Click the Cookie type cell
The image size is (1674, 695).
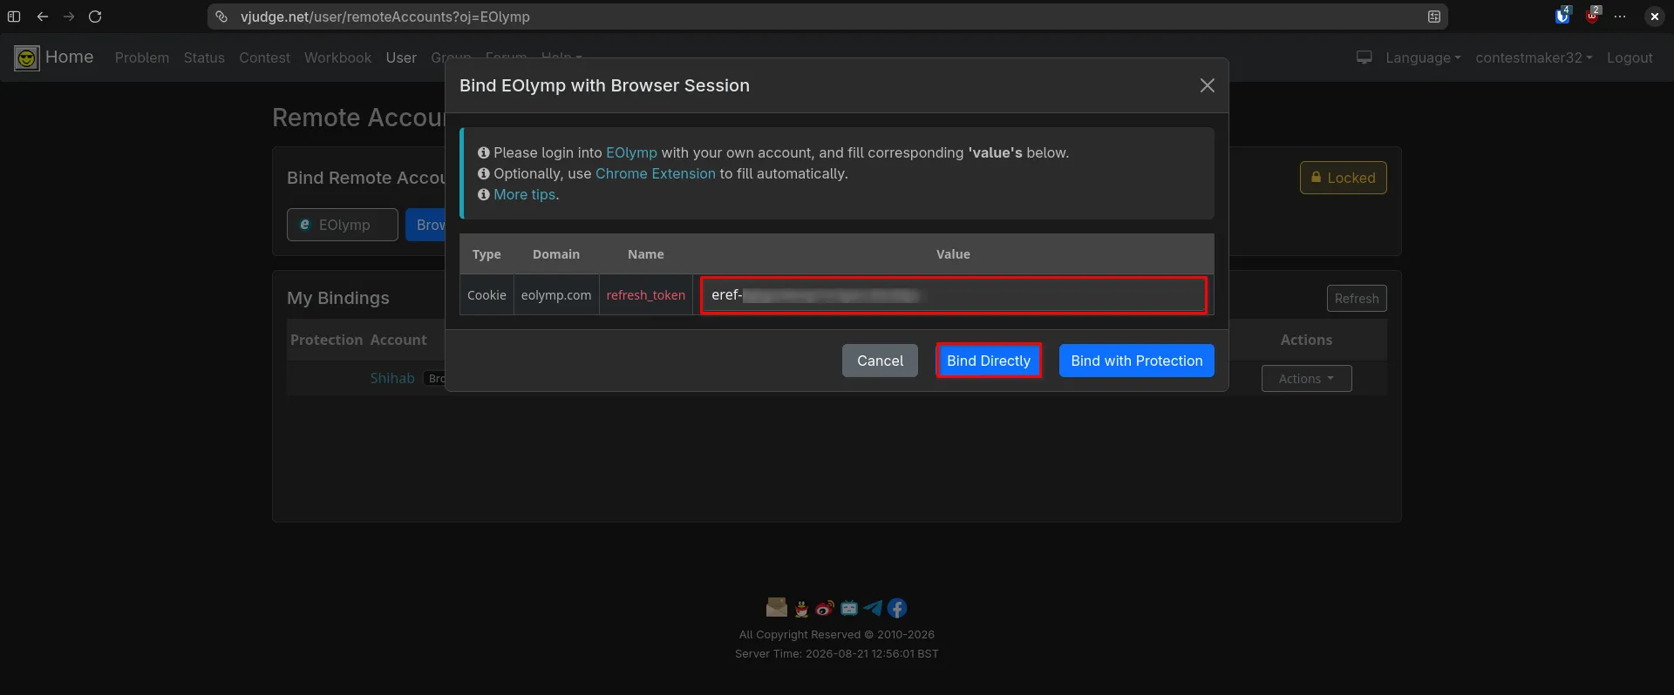point(487,295)
